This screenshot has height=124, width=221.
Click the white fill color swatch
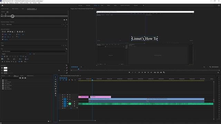(x=6, y=68)
